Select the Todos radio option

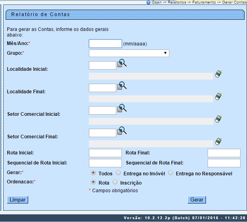pyautogui.click(x=93, y=173)
